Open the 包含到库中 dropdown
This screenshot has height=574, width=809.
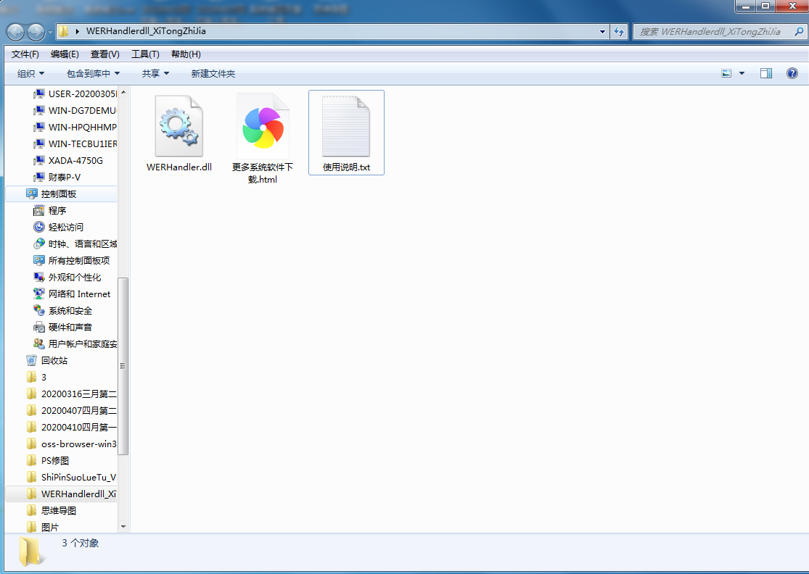tap(93, 74)
